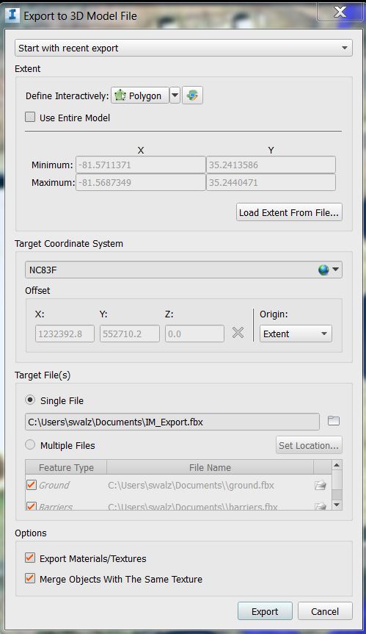Uncheck Export Materials/Textures option
Screen dimensions: 366x634
point(30,558)
